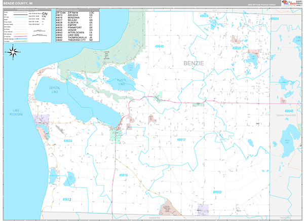This screenshot has width=304, height=221.
Task: Click the blue Interstate Highway legend swatch
Action: [21, 39]
